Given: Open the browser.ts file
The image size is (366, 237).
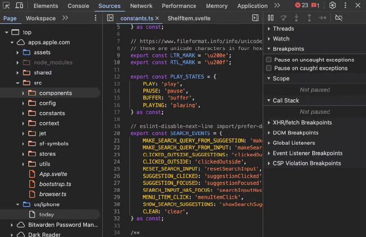Looking at the screenshot, I should point(53,194).
